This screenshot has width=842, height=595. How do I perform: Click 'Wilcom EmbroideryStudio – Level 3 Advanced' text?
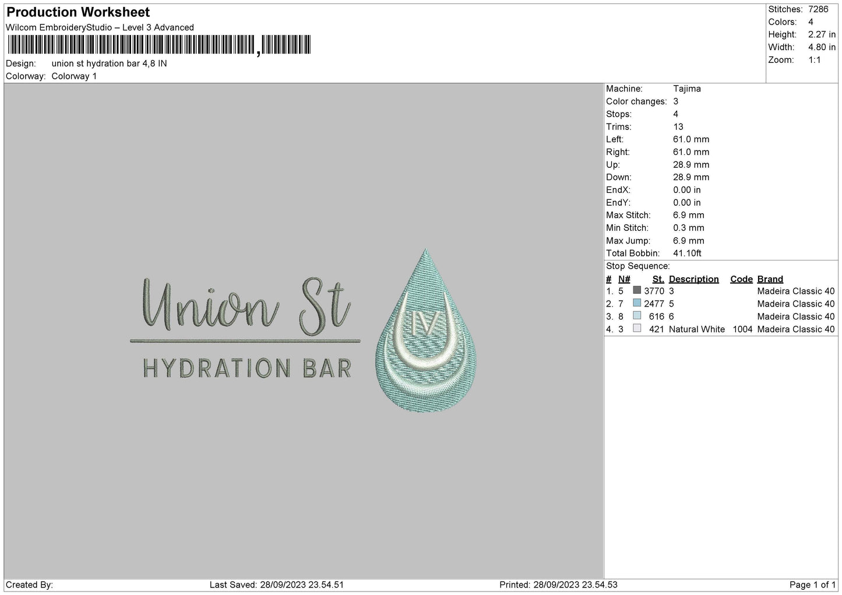click(x=100, y=27)
